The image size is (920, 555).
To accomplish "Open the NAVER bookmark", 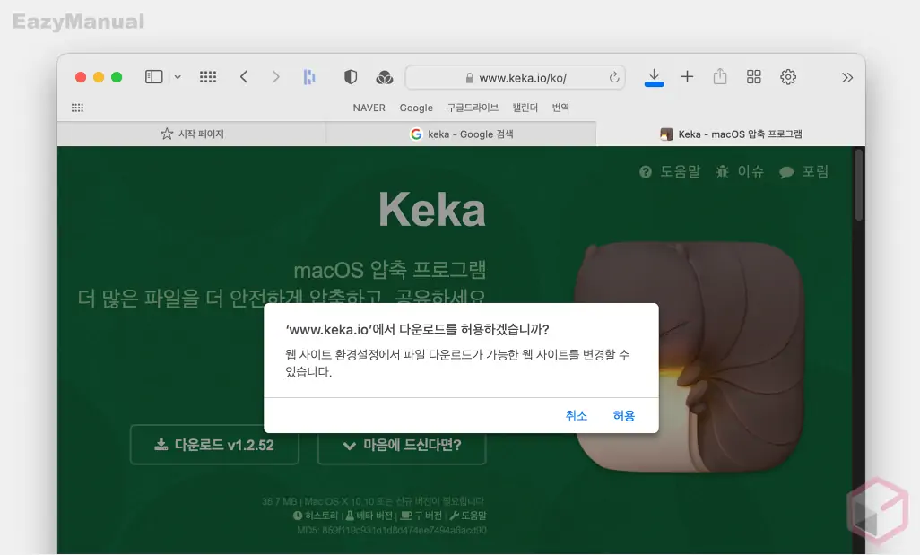I will point(369,108).
